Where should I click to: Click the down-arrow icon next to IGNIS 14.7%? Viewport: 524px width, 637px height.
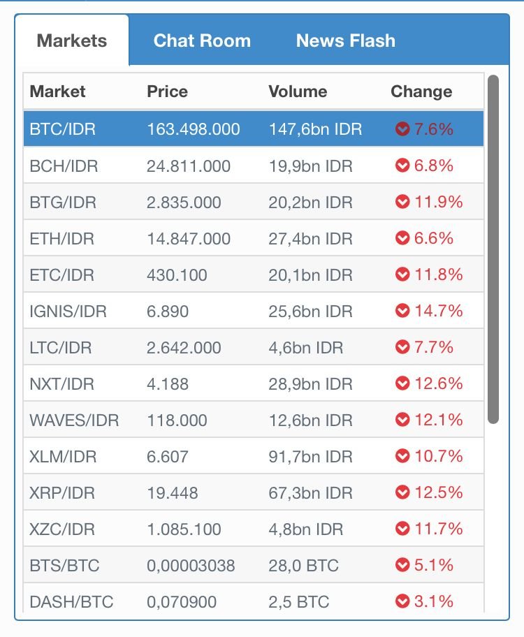pyautogui.click(x=402, y=311)
